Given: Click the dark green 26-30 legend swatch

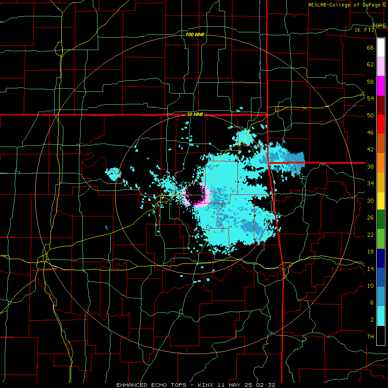Looking at the screenshot, I should [x=381, y=219].
